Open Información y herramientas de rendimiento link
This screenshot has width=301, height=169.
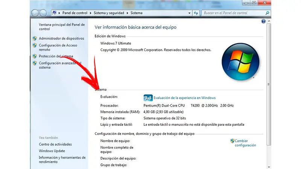pyautogui.click(x=62, y=160)
